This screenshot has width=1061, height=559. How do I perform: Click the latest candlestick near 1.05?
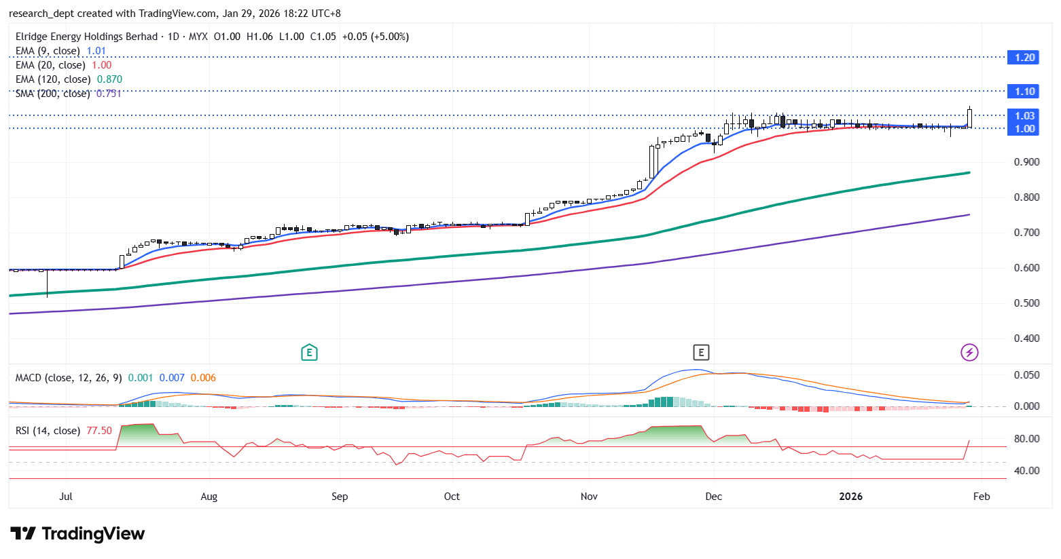[969, 118]
